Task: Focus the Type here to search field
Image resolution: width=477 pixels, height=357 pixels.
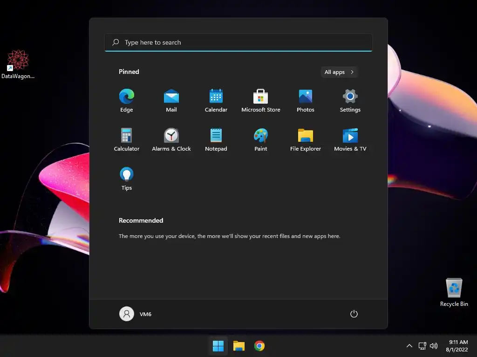Action: pos(238,42)
